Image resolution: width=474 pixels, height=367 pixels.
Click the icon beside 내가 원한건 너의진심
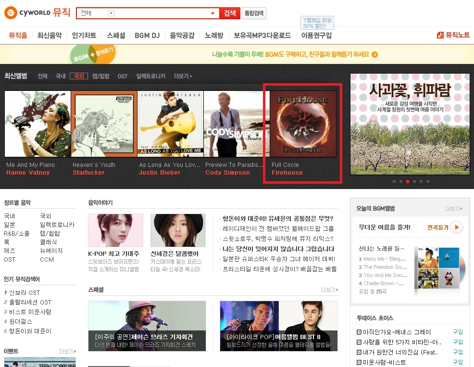pyautogui.click(x=359, y=353)
